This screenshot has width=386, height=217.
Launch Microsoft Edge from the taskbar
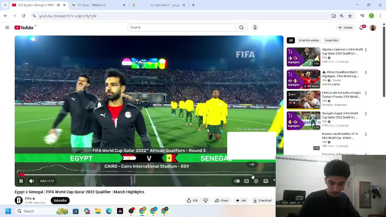(x=109, y=211)
